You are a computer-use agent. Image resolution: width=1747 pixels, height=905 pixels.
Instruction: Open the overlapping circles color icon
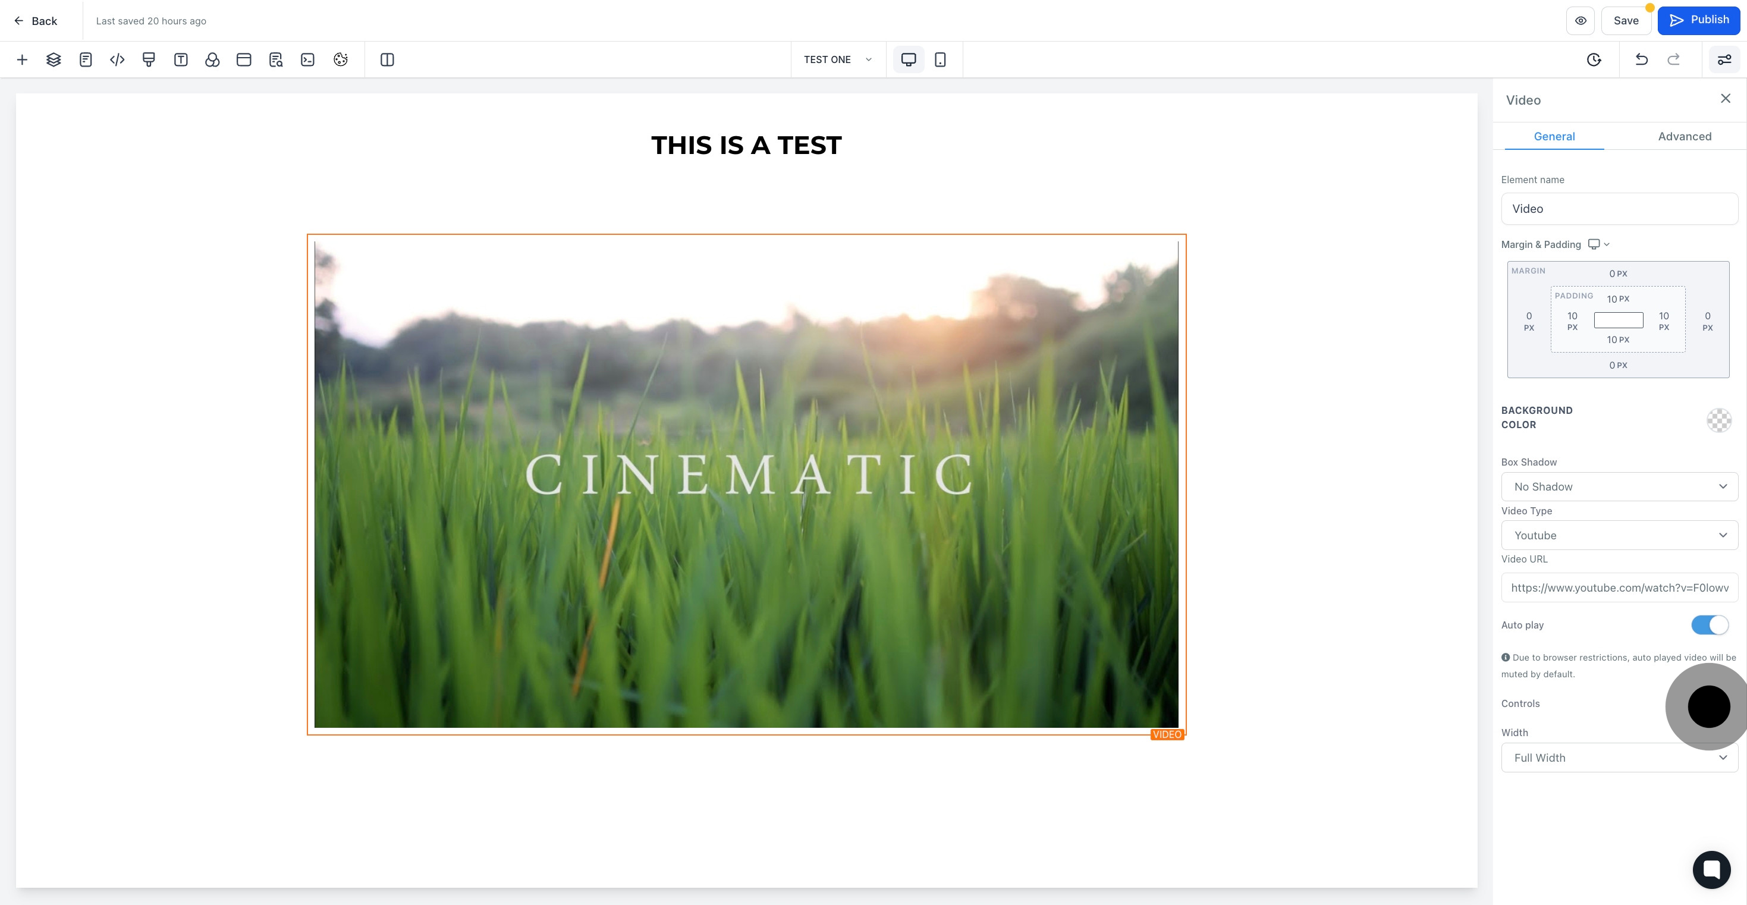[x=212, y=59]
